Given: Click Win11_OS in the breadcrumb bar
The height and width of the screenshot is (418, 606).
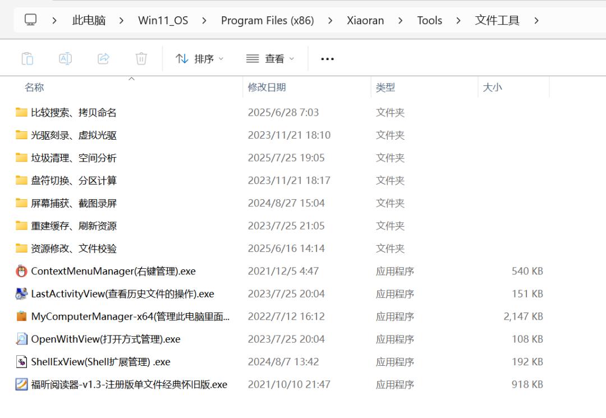Looking at the screenshot, I should 163,20.
